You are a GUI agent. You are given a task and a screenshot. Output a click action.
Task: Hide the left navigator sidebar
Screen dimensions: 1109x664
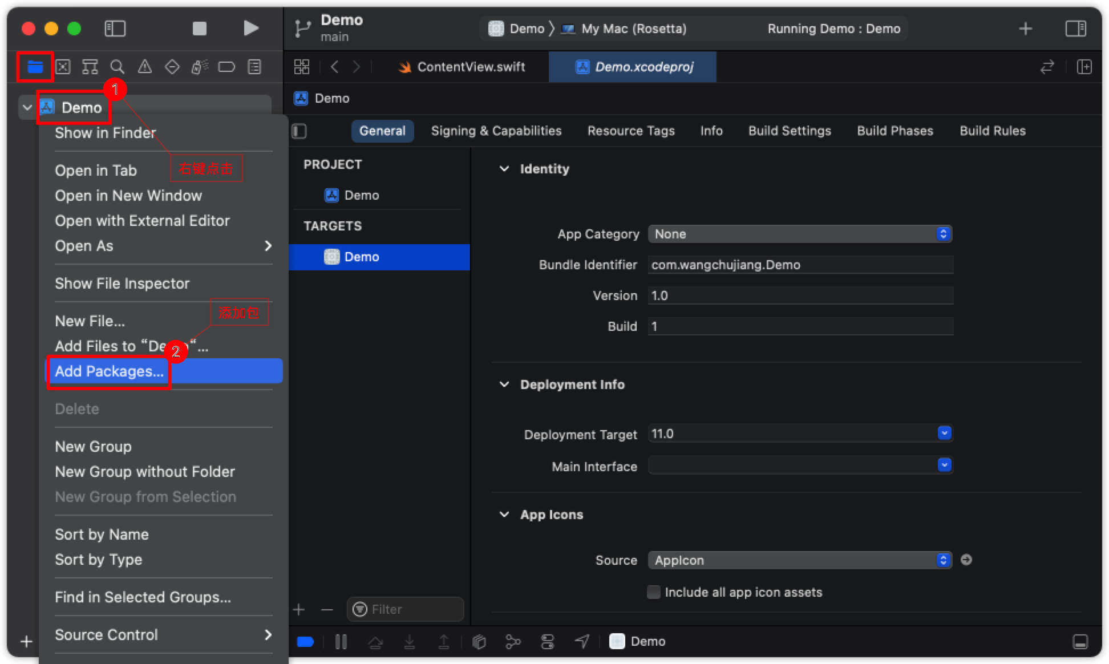115,28
